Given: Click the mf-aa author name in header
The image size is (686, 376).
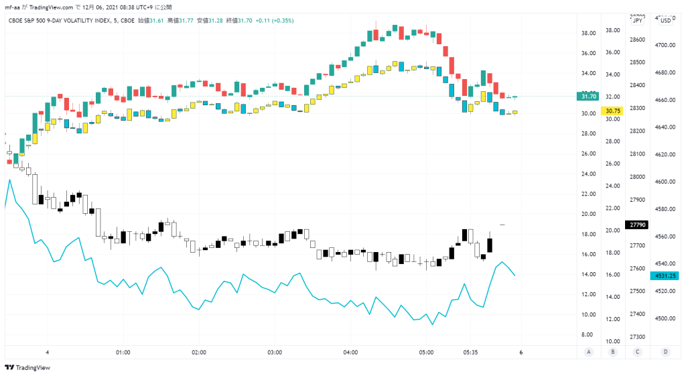Looking at the screenshot, I should point(12,7).
